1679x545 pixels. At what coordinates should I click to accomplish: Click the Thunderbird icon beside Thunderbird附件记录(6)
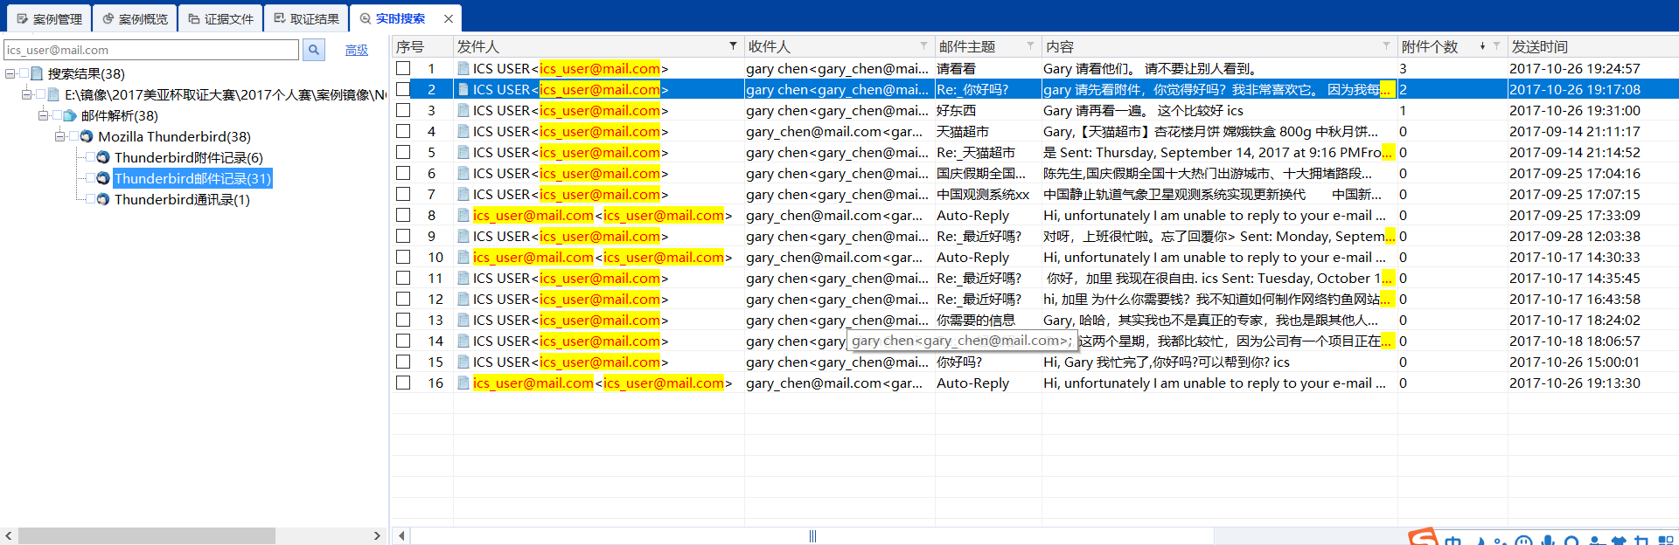103,157
